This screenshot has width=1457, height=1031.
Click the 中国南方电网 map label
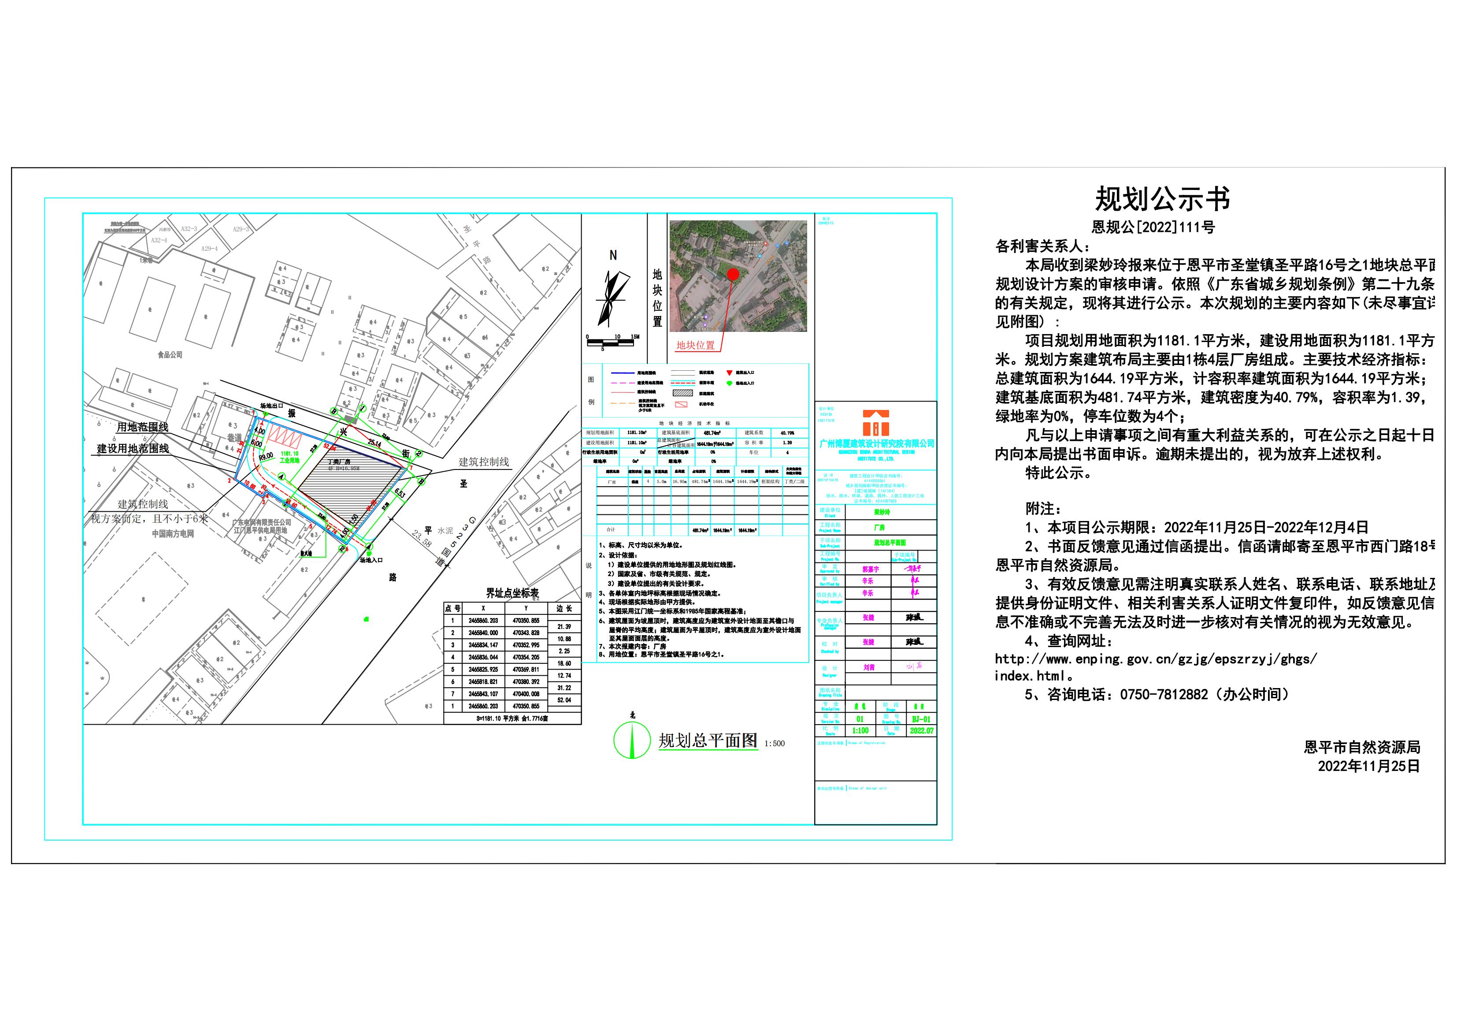[x=173, y=534]
